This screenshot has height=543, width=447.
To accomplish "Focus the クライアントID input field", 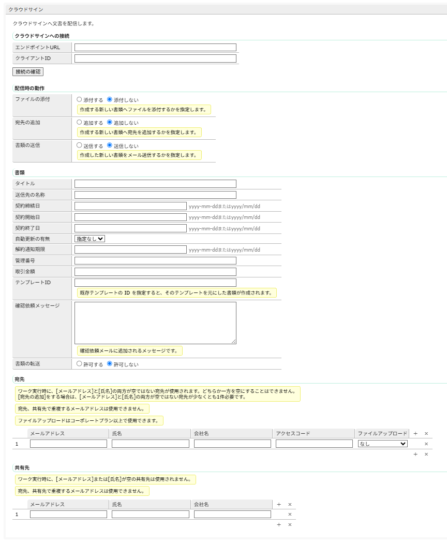I will pos(155,58).
